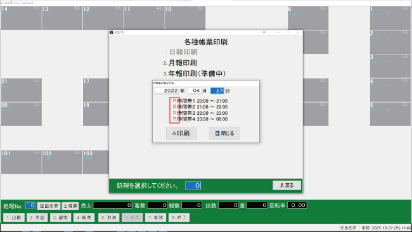Select table tile 11

(x=144, y=18)
